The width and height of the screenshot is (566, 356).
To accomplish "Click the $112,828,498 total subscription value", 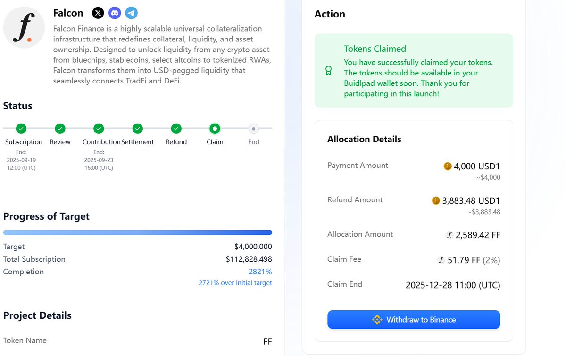I will 249,259.
